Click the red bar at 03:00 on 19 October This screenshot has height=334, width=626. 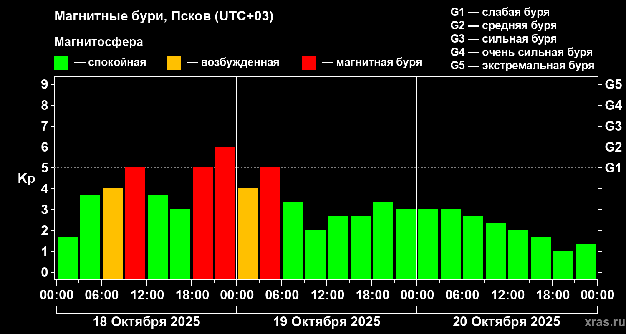pyautogui.click(x=270, y=223)
